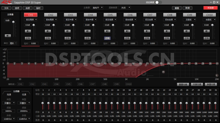
Task: Mute CH2 with its speaker icon
Action: [x=48, y=31]
